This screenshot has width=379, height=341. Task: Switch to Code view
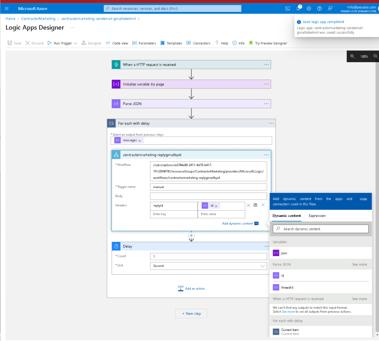pyautogui.click(x=117, y=43)
